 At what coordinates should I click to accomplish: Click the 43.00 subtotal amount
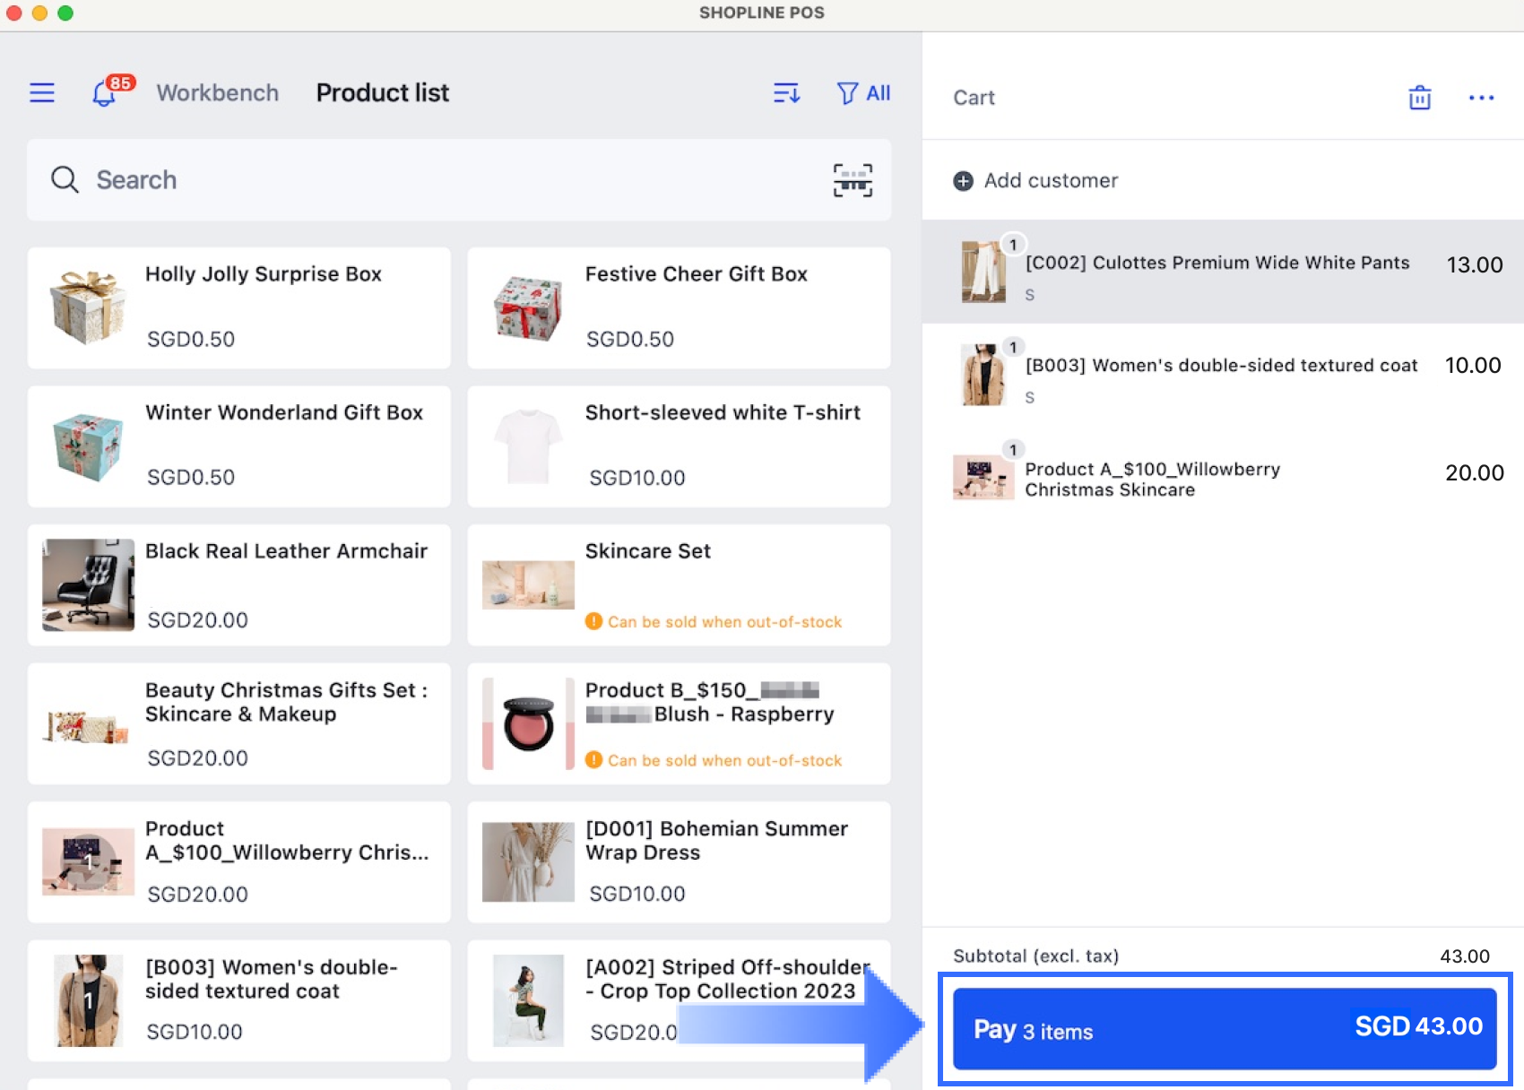click(x=1465, y=956)
